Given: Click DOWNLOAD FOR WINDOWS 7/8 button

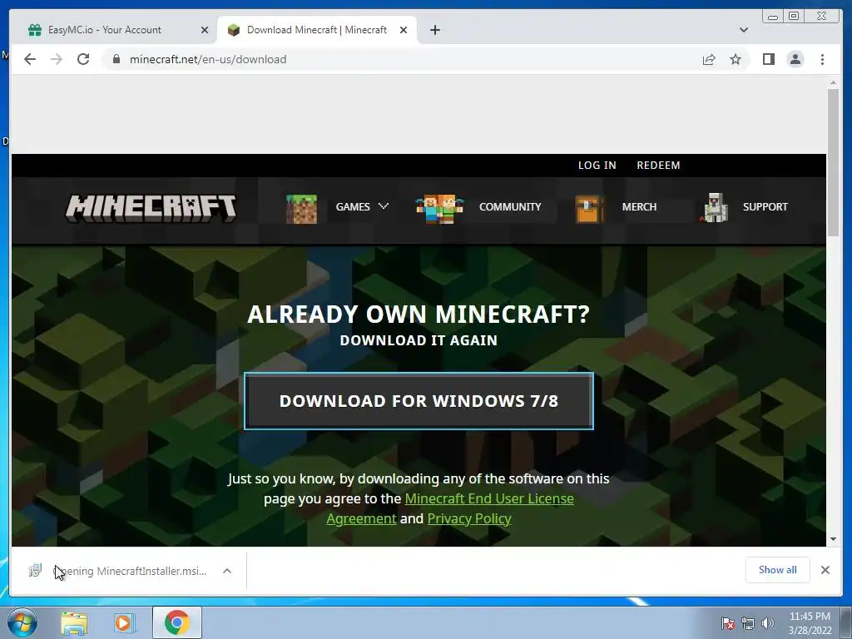Looking at the screenshot, I should 419,401.
